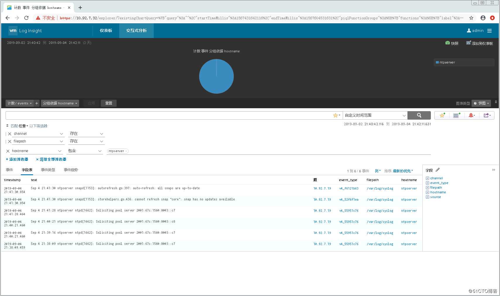This screenshot has width=500, height=296.
Task: Expand the filepath field
Action: coord(427,188)
